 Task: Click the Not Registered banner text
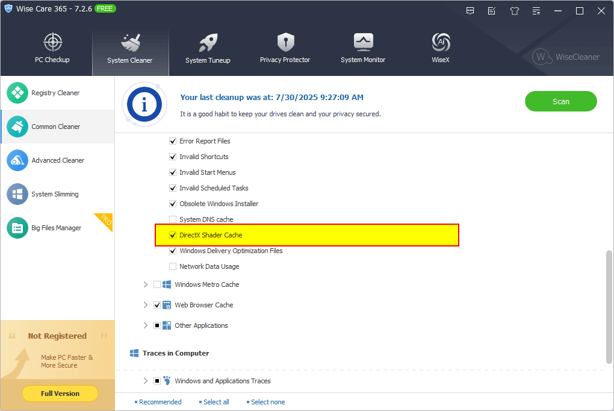click(x=57, y=336)
